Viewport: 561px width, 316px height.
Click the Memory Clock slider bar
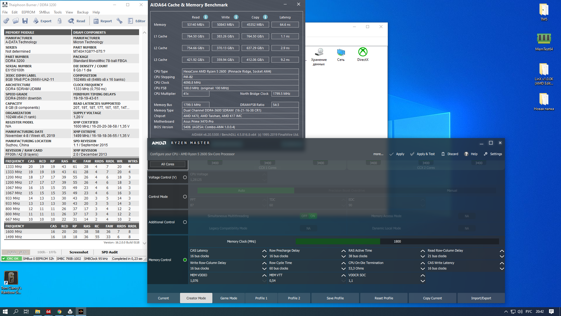coord(397,241)
